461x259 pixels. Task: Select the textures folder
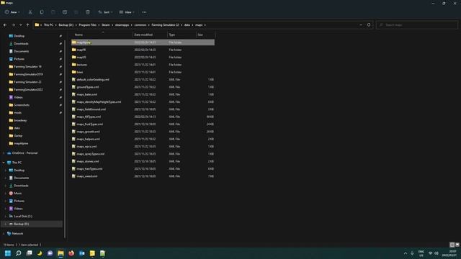(x=143, y=65)
